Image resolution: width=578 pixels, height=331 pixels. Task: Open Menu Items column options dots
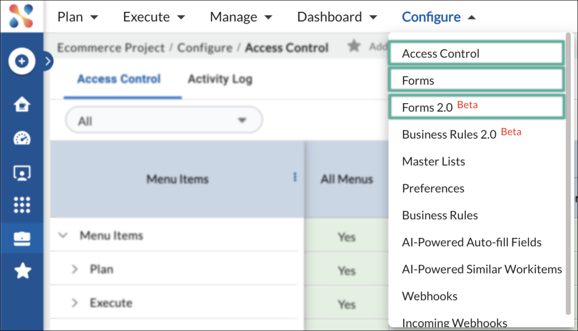coord(295,177)
